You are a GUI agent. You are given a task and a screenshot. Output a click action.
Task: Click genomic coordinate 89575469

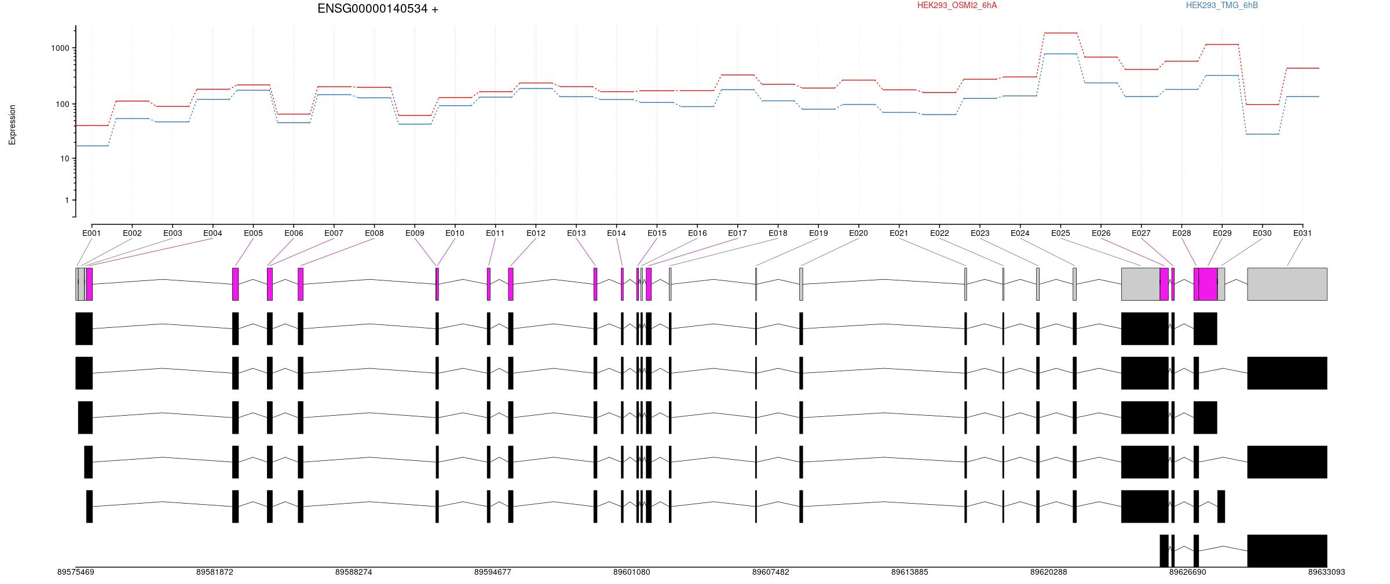(75, 572)
